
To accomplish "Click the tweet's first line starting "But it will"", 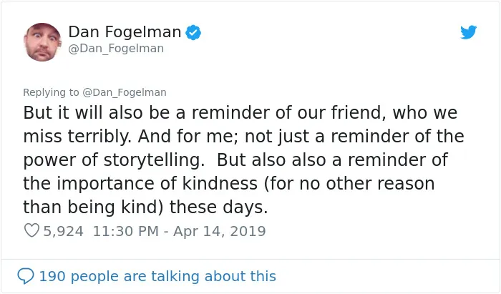I will [240, 113].
